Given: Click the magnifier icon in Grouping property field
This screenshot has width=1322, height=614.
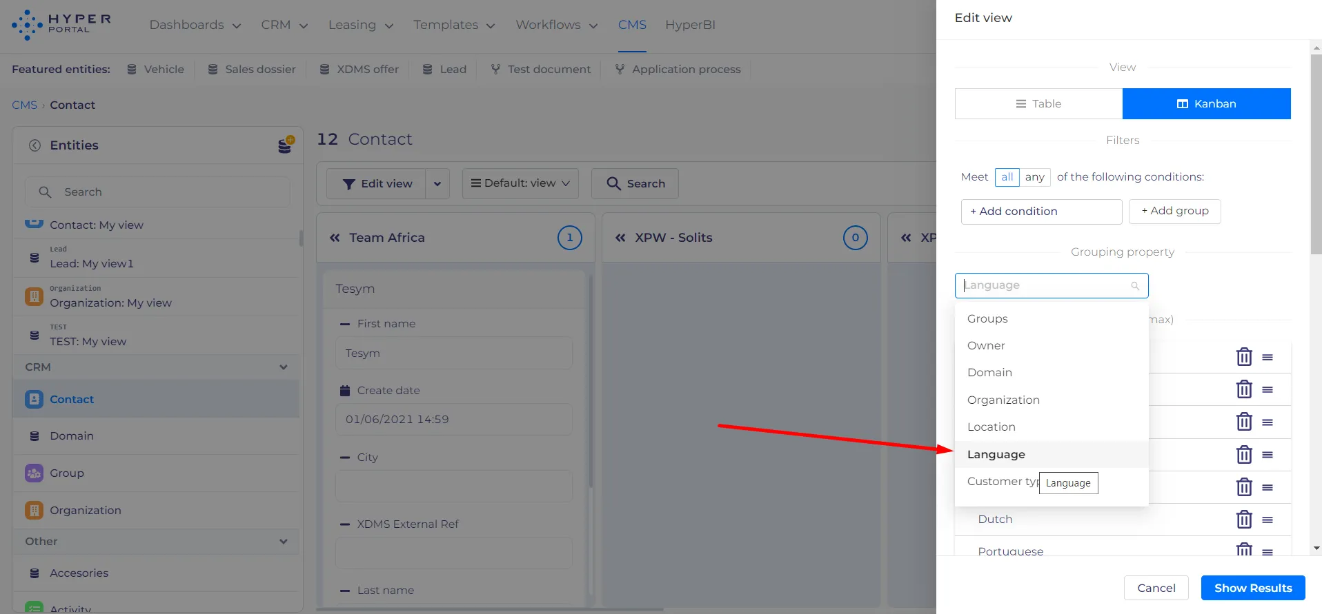Looking at the screenshot, I should [1135, 286].
